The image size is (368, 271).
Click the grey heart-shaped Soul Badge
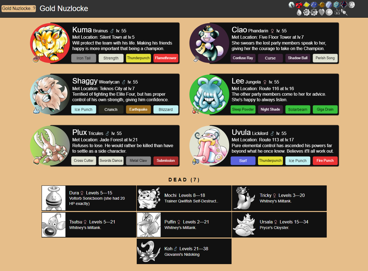click(321, 12)
